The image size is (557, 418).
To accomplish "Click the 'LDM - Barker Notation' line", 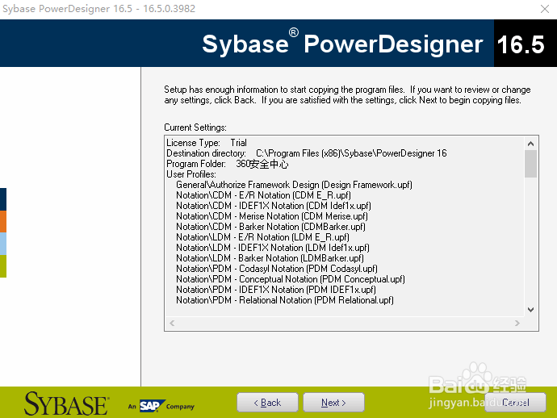I will click(x=270, y=258).
